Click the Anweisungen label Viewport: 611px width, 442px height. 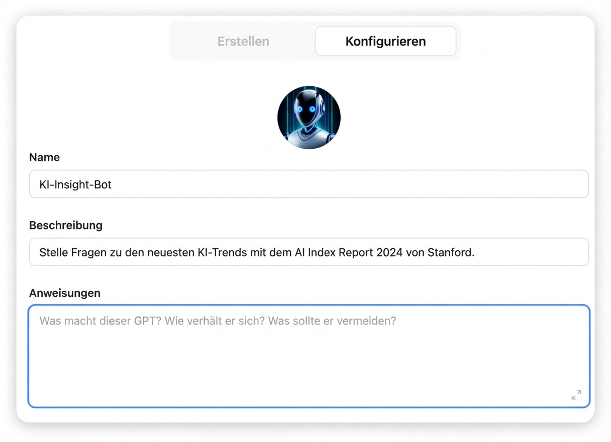click(65, 293)
